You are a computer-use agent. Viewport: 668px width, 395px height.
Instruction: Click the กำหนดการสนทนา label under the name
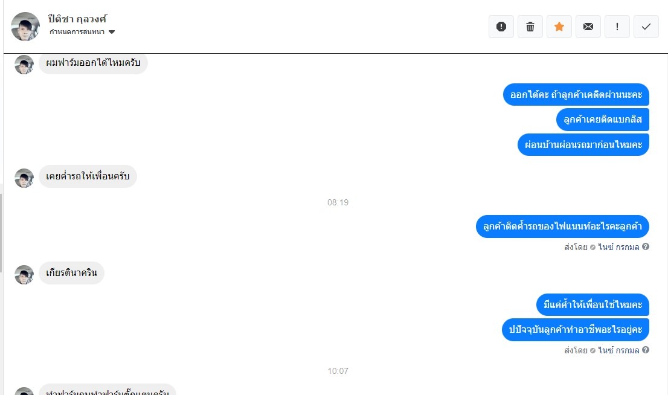pyautogui.click(x=77, y=31)
